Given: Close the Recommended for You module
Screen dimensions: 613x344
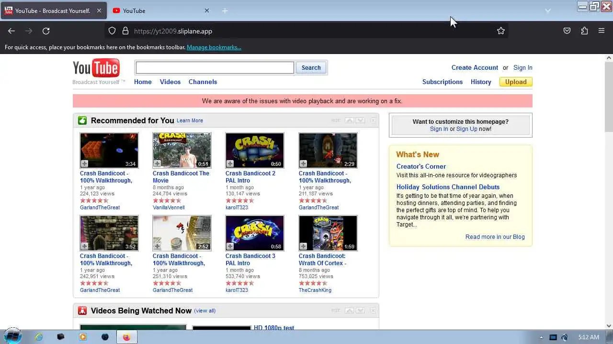Looking at the screenshot, I should tap(373, 120).
